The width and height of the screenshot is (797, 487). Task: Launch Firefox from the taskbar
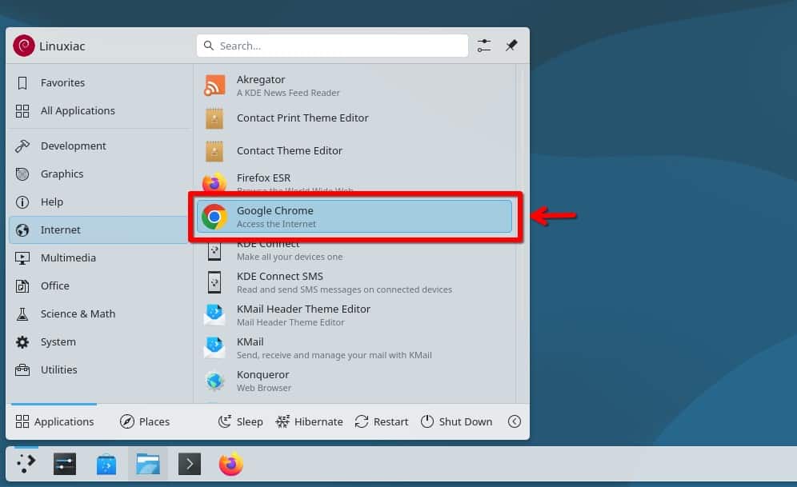231,464
